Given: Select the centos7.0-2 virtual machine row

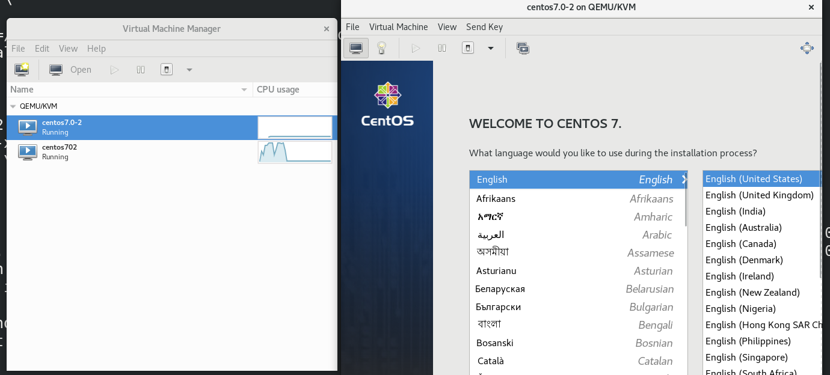Looking at the screenshot, I should pos(172,127).
